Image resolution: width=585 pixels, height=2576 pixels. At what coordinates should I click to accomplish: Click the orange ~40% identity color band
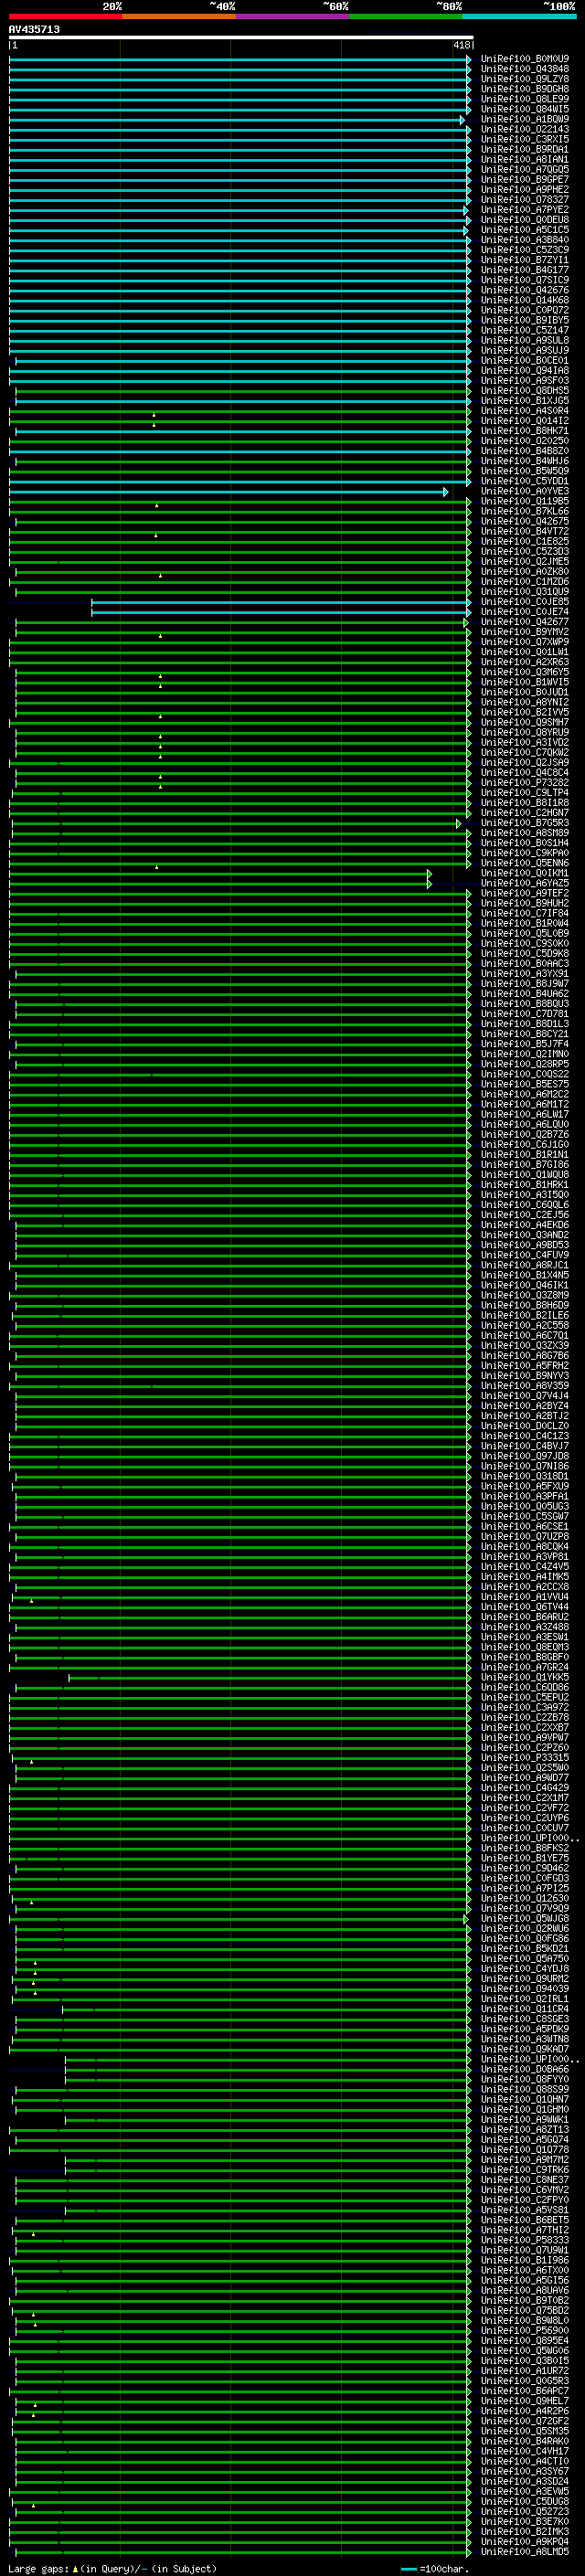pos(180,17)
